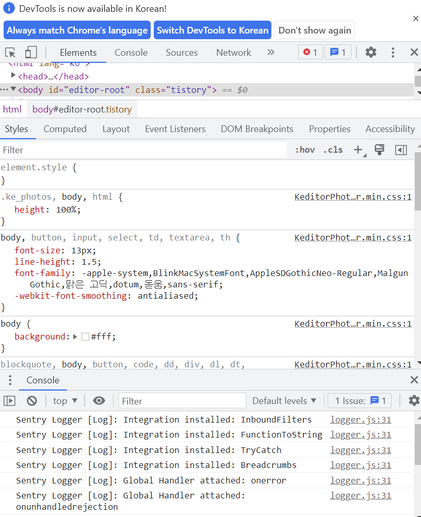Open the Computed pane tab
Screen dimensions: 421x517
click(x=65, y=129)
